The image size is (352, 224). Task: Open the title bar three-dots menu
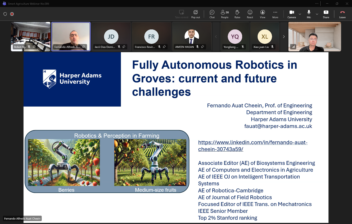317,4
